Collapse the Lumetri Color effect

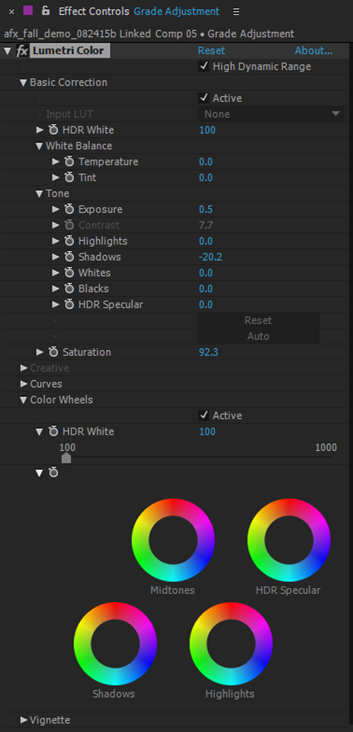coord(7,51)
